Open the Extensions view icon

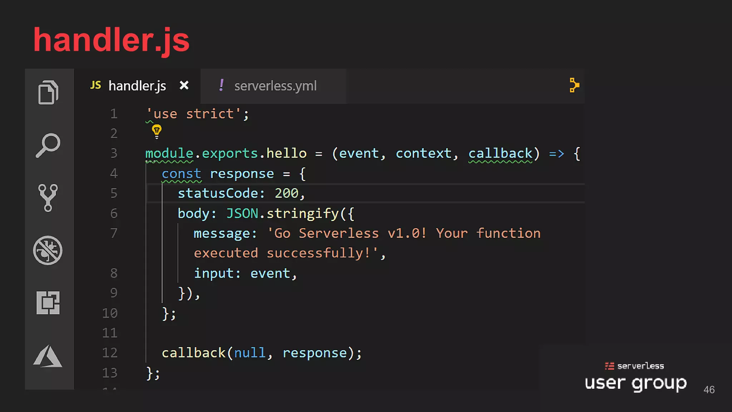click(48, 303)
